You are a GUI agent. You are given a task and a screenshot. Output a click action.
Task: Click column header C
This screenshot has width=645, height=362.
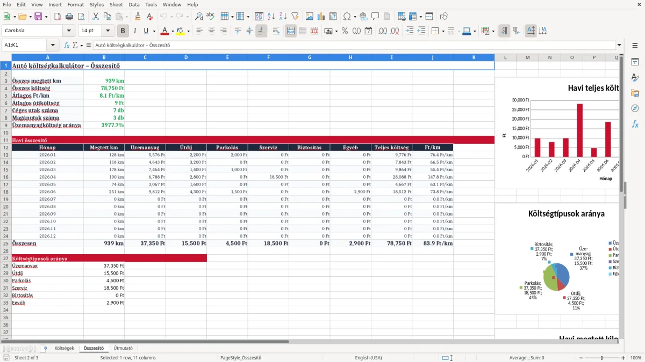pos(145,57)
